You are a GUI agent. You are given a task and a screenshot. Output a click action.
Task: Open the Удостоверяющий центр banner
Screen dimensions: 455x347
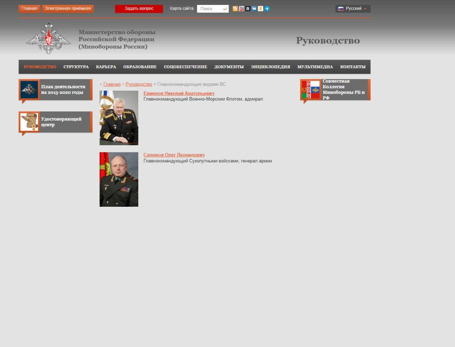click(x=55, y=122)
